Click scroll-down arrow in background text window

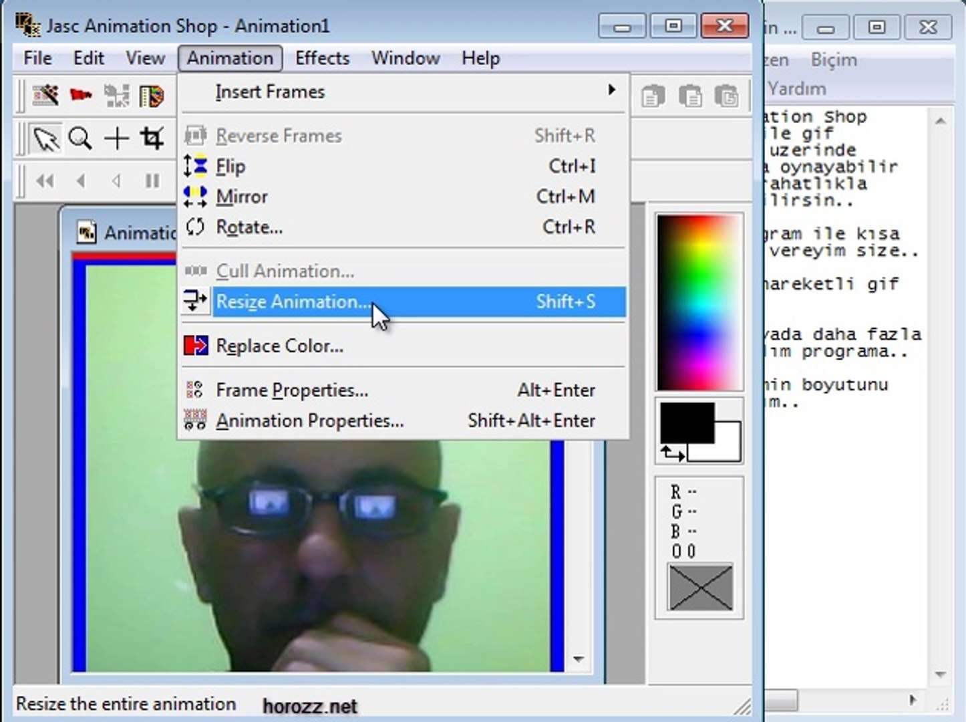(x=940, y=675)
